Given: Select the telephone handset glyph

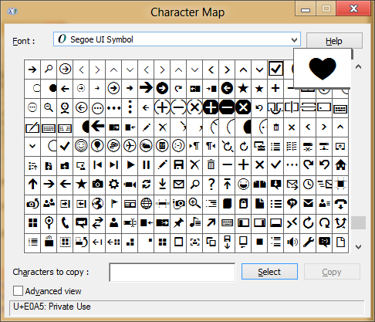Looking at the screenshot, I should point(65,223).
